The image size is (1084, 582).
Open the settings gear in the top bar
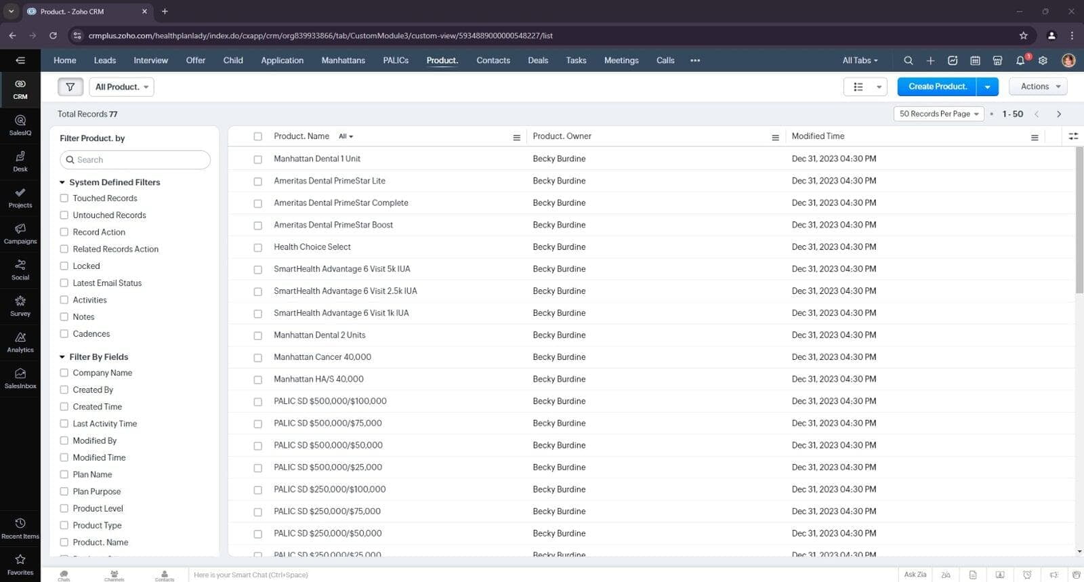(1043, 60)
